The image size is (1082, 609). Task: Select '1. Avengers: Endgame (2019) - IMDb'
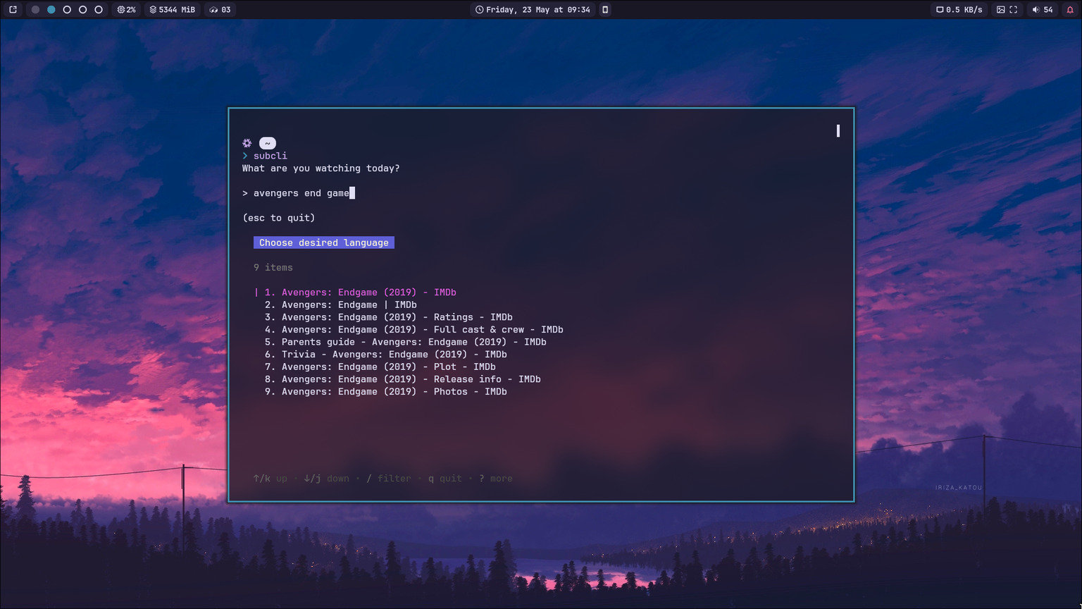(x=361, y=293)
